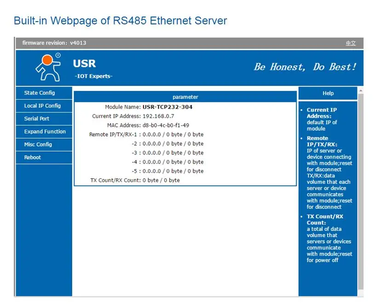
Task: Click the -4 remote IP row
Action: 168,162
